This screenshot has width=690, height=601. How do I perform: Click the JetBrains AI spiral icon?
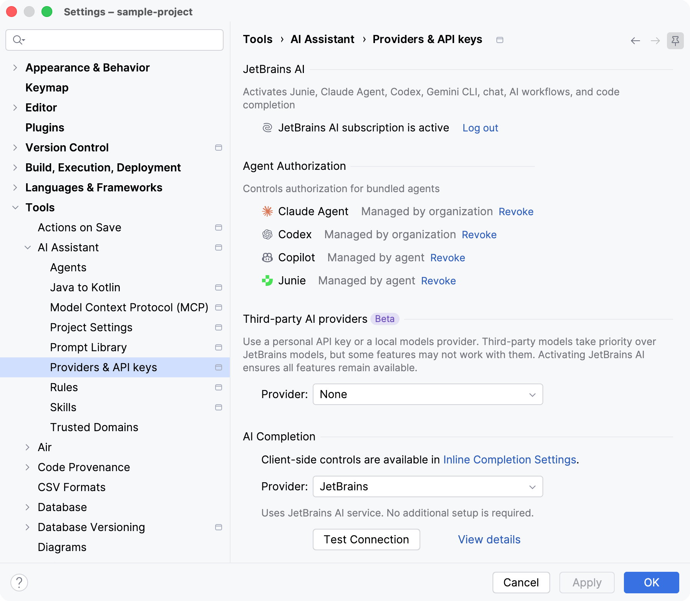click(x=267, y=128)
